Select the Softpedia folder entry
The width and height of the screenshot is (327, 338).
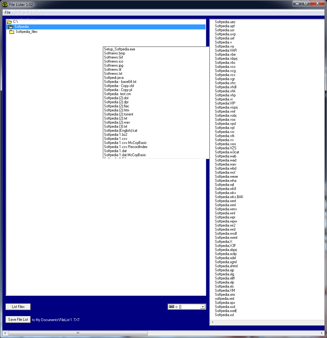point(106,27)
